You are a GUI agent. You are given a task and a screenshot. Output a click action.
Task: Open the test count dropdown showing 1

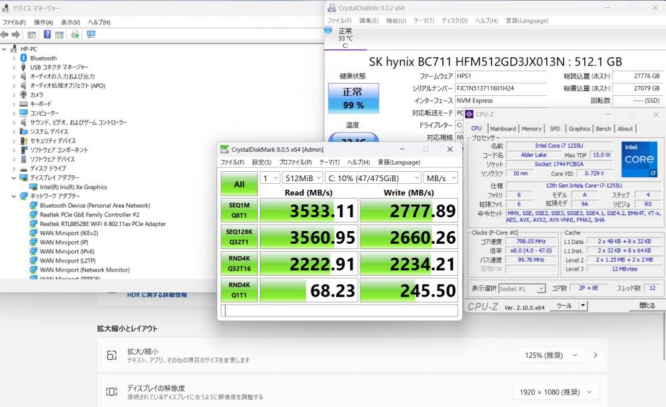point(270,178)
